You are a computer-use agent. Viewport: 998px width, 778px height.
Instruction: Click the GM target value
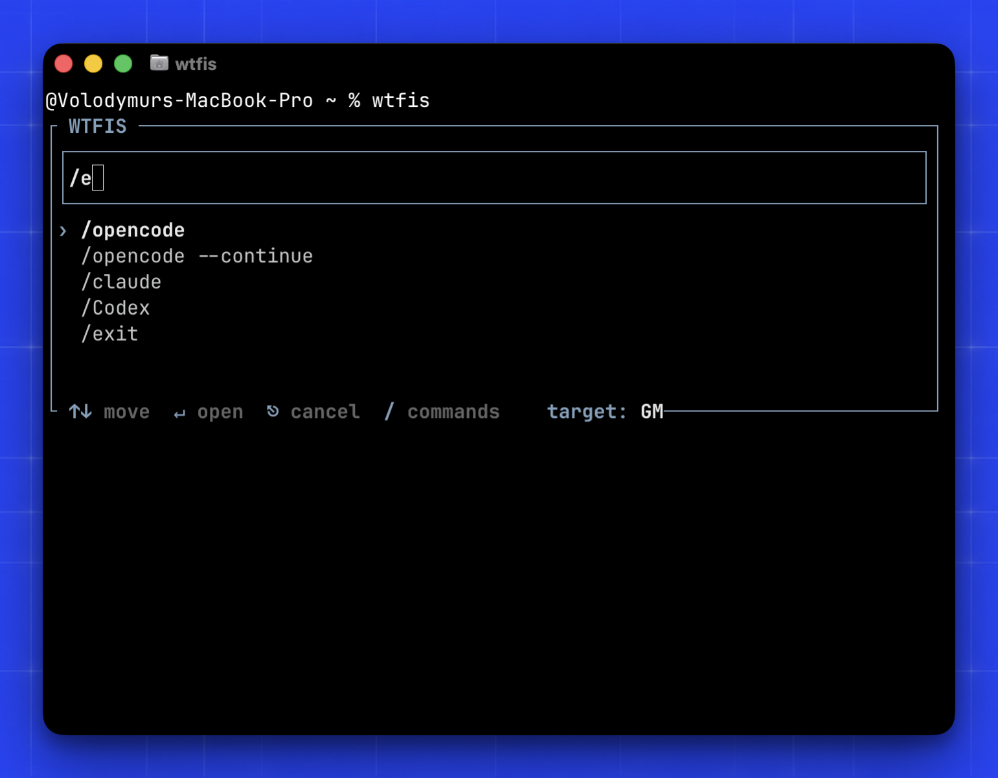pos(652,411)
